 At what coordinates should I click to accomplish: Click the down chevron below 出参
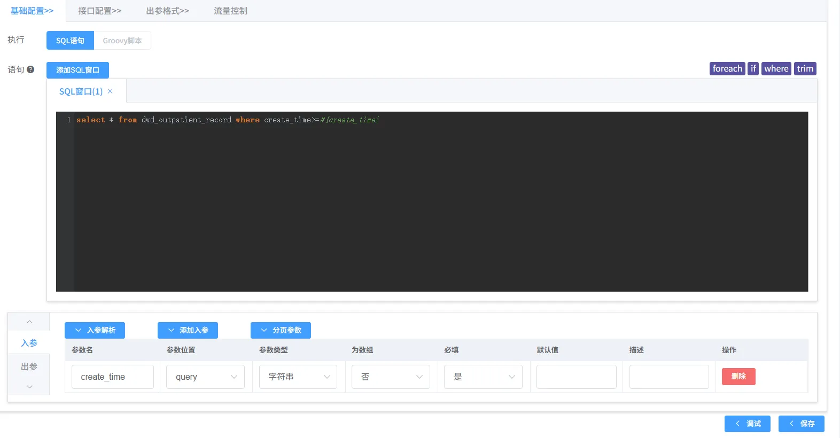click(29, 387)
